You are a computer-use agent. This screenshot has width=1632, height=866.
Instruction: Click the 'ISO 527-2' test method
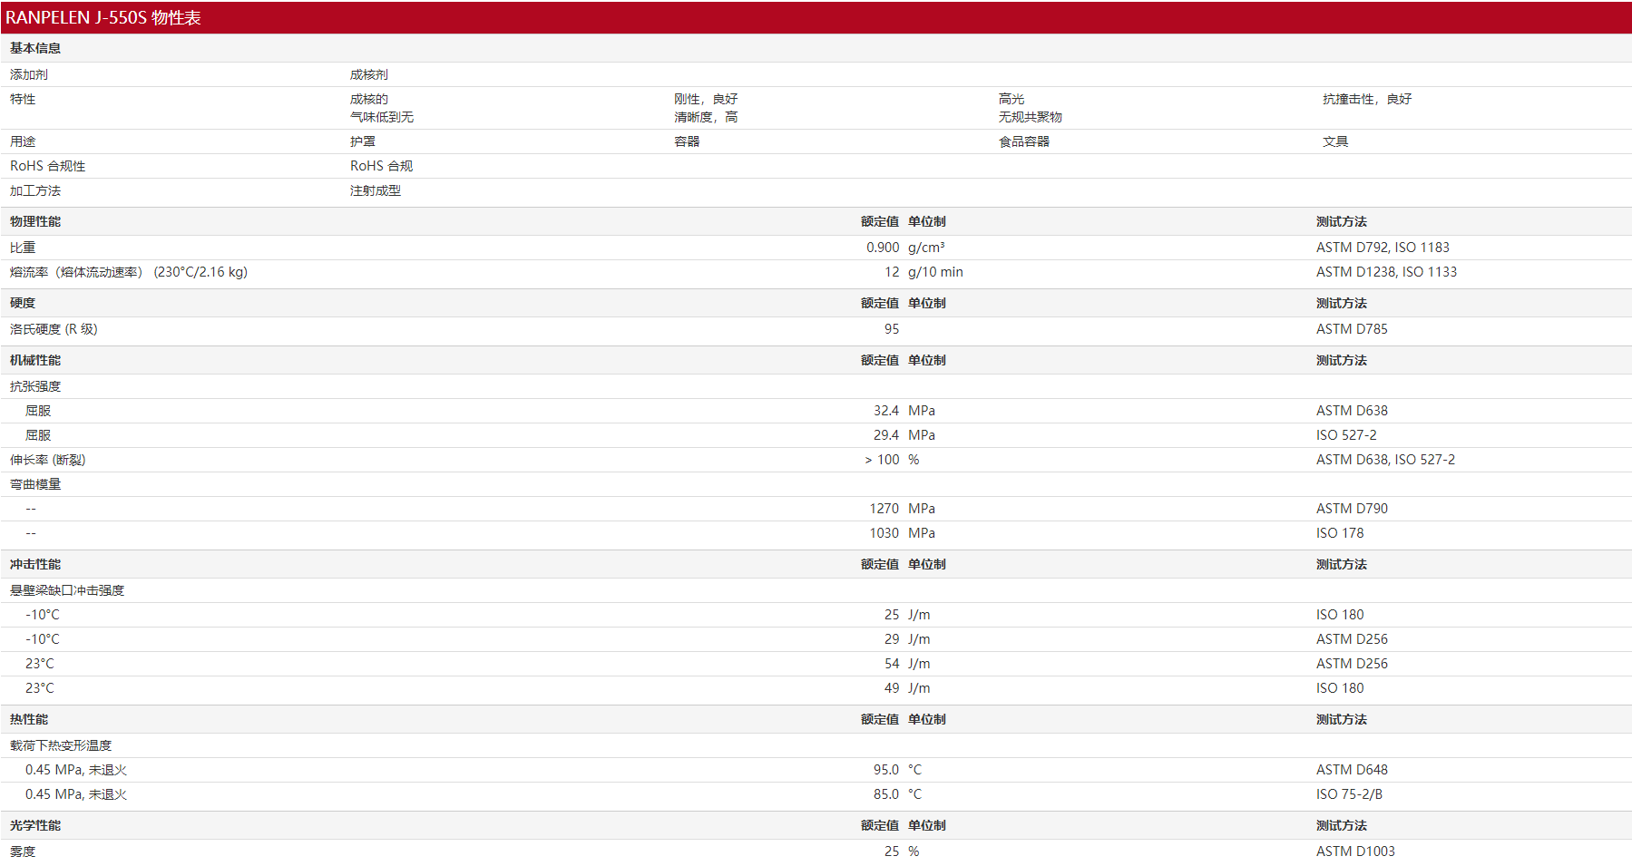[x=1346, y=435]
